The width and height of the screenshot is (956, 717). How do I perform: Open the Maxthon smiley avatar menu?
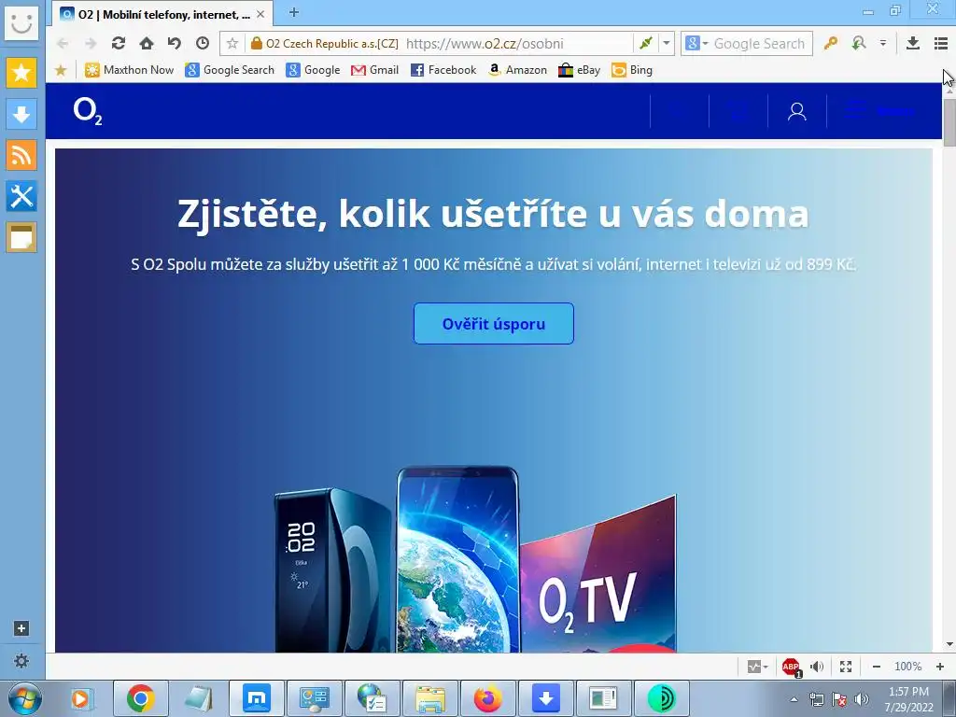tap(21, 23)
